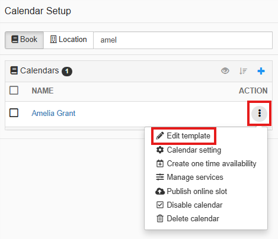Click the trash icon for Delete calendar
Viewport: 278px width, 239px height.
(x=160, y=218)
